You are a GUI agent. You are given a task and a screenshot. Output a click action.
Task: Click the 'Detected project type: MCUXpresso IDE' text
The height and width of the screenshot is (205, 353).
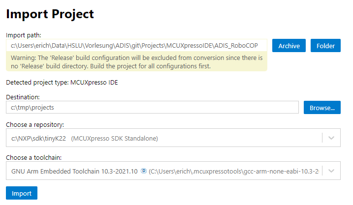pyautogui.click(x=62, y=82)
